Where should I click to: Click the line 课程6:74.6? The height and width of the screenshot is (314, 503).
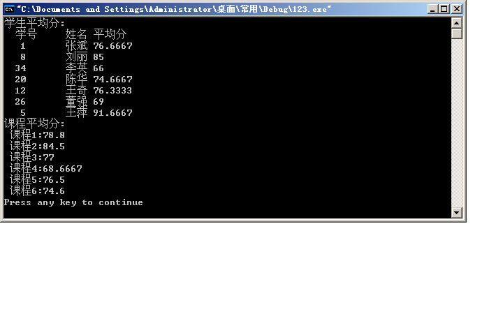(x=37, y=191)
